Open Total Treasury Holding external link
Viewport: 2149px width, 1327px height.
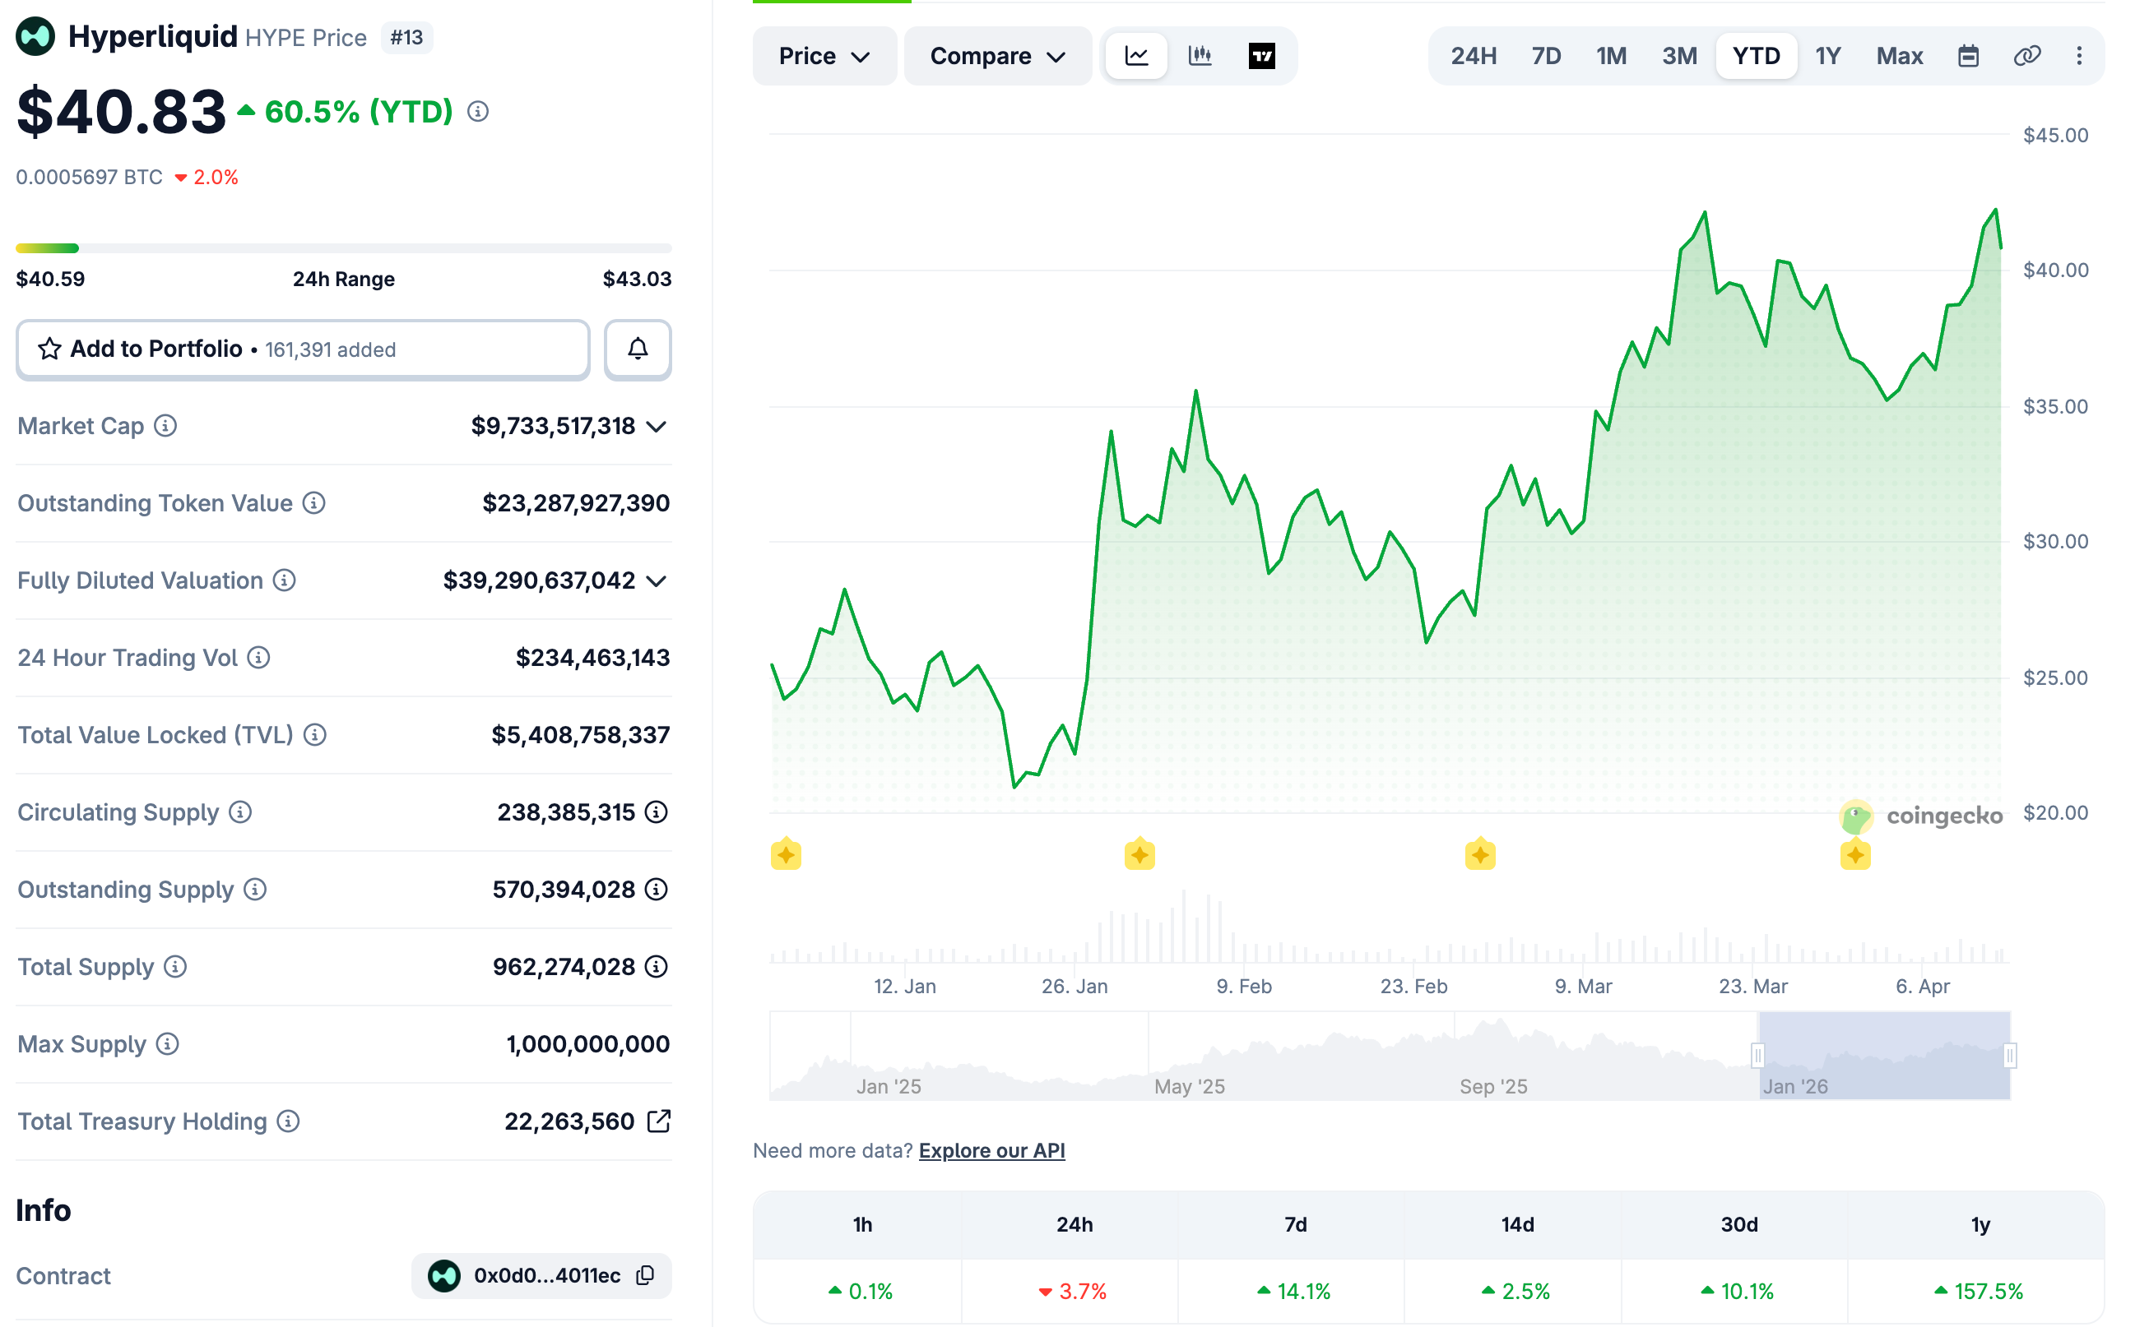click(659, 1121)
